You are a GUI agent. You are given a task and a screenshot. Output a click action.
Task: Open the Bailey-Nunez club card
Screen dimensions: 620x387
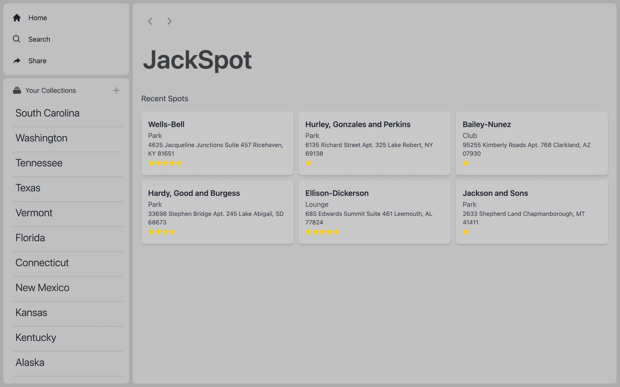(531, 143)
